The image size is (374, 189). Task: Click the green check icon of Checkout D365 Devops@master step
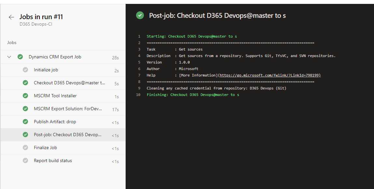point(25,83)
